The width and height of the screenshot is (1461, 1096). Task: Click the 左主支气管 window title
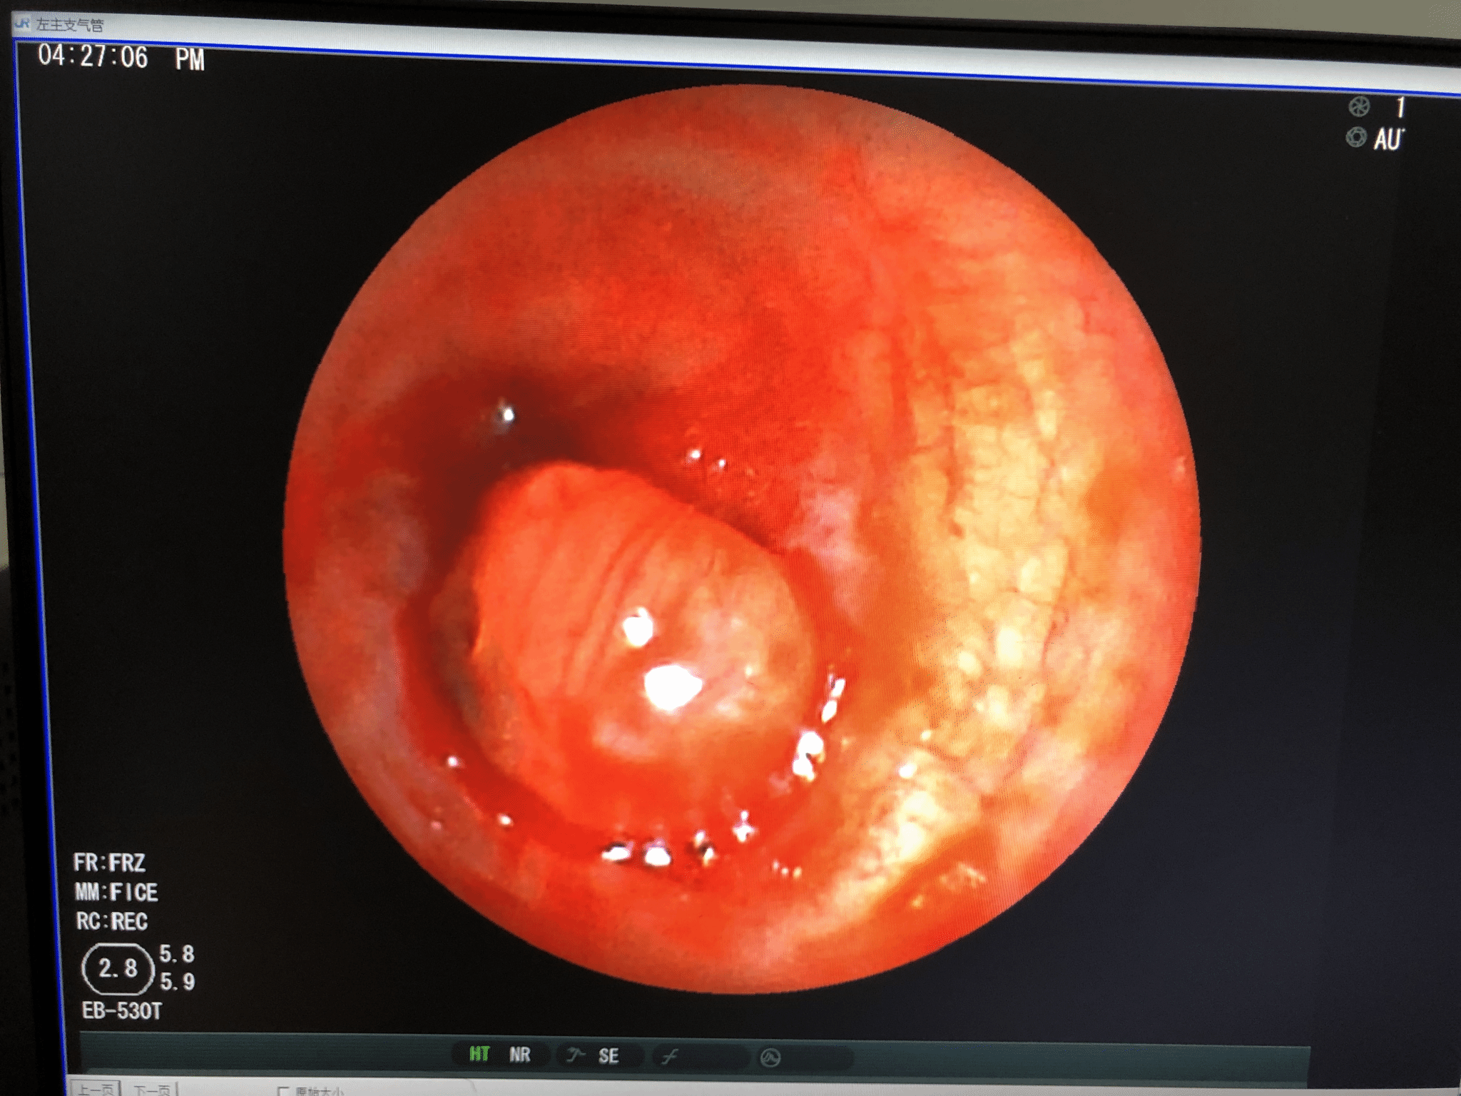coord(70,25)
